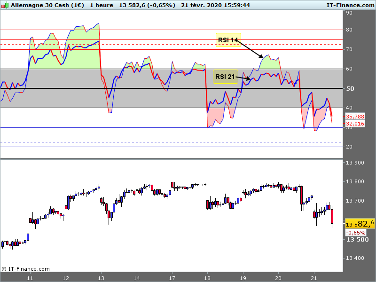Click the RSI 14 annotation label
Screen dimensions: 376x282
click(x=228, y=40)
